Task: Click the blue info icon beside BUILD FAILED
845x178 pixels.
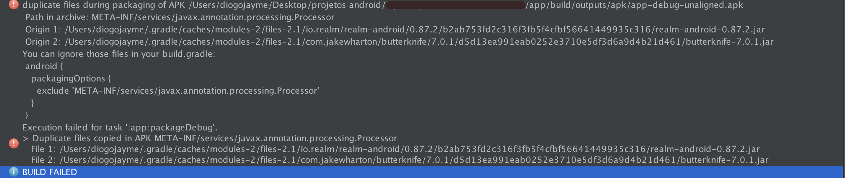Action: tap(13, 172)
